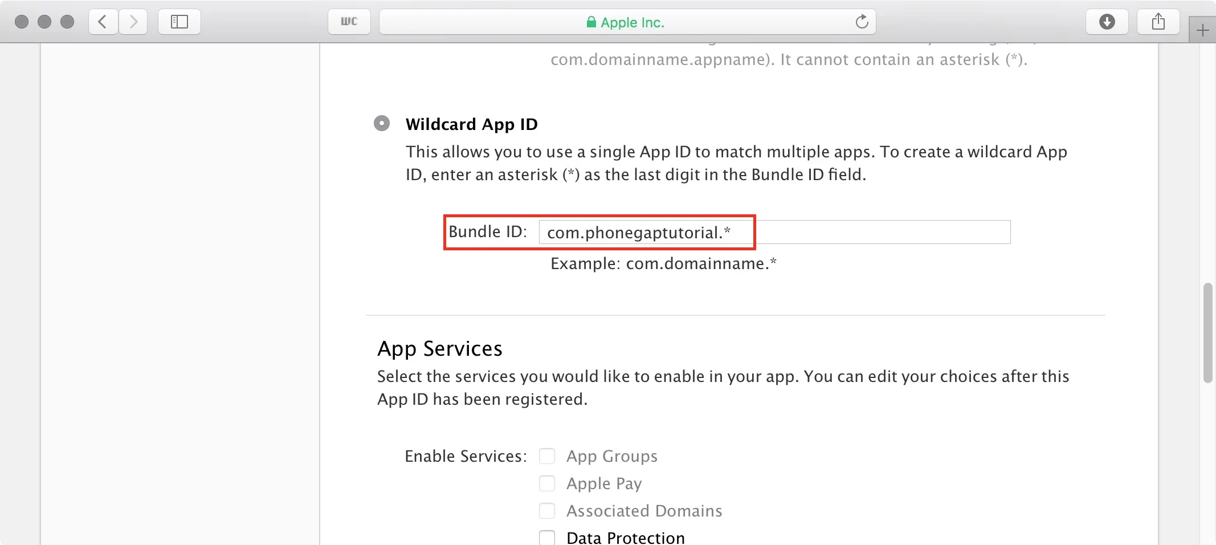The image size is (1216, 545).
Task: Click the Data Protection label text
Action: click(x=626, y=538)
